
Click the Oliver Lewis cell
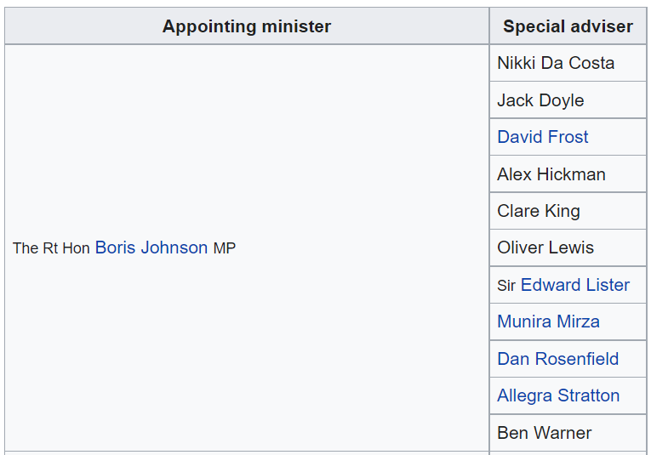[x=568, y=247]
